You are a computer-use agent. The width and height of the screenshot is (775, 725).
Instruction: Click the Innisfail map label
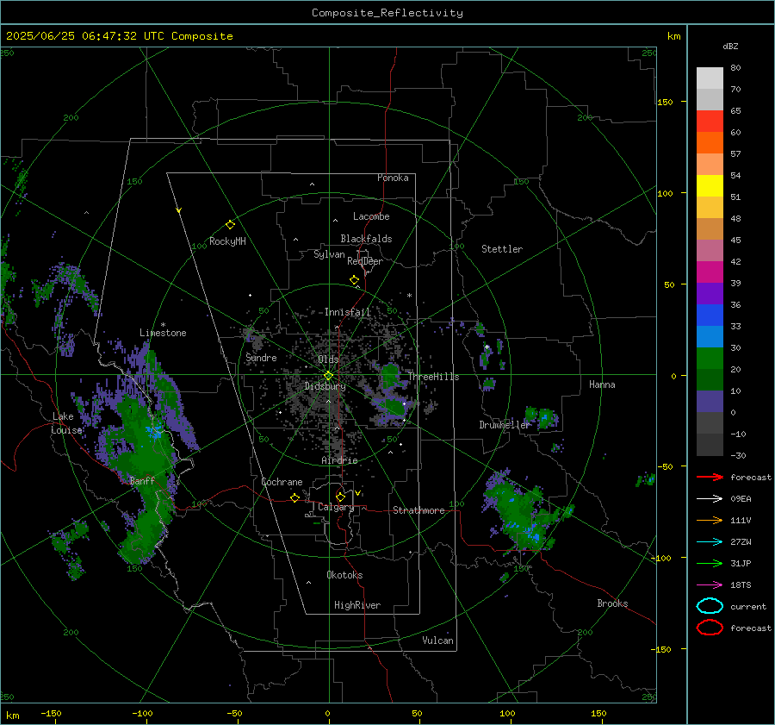(x=348, y=312)
